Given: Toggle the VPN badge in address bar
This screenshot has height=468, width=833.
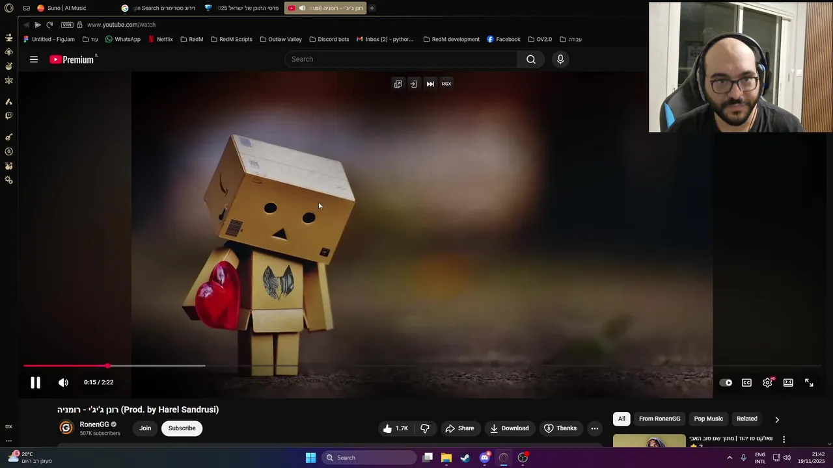Looking at the screenshot, I should pos(67,25).
